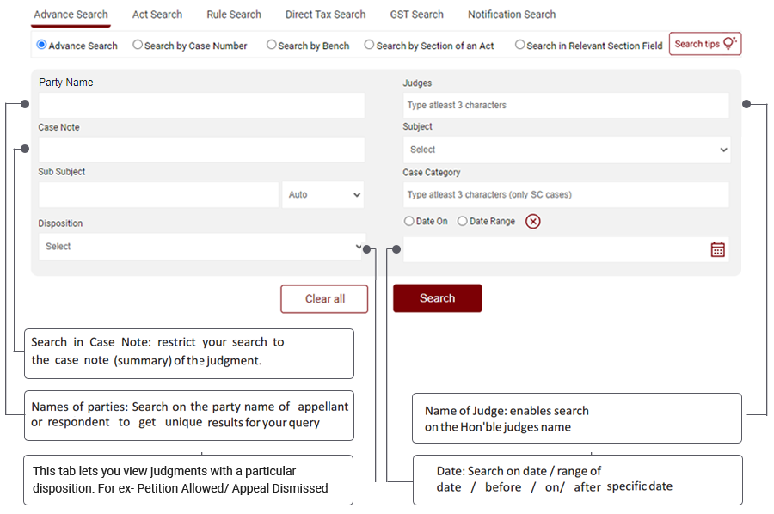The height and width of the screenshot is (514, 774).
Task: Open the Notification Search tab
Action: [x=512, y=15]
